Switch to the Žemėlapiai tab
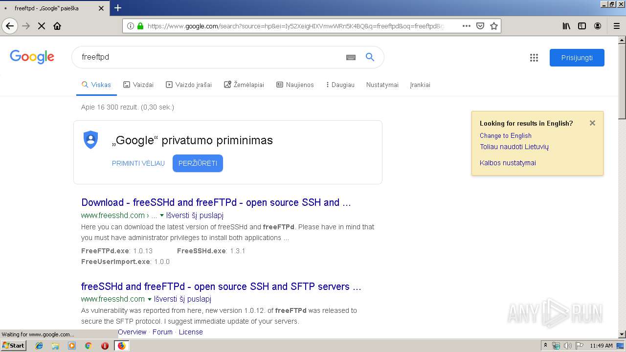This screenshot has width=626, height=352. click(x=244, y=85)
